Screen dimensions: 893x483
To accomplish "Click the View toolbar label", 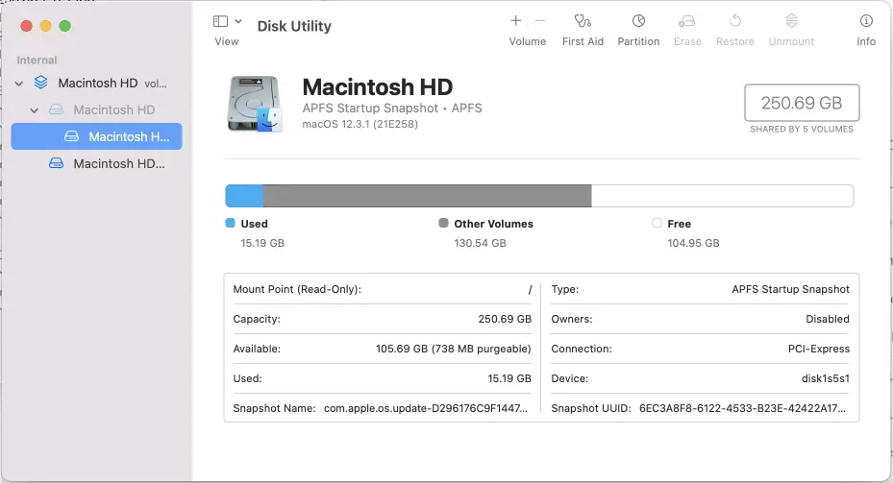I will [x=227, y=41].
